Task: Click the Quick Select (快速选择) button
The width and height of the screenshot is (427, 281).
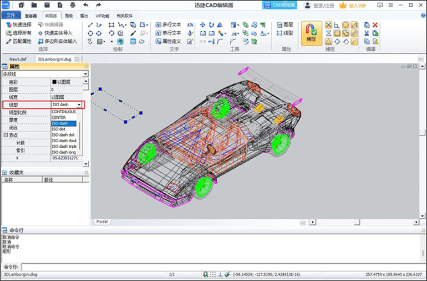Action: pos(19,25)
